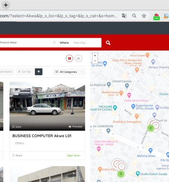
Task: Bookmark this page with the star
Action: pos(144,16)
